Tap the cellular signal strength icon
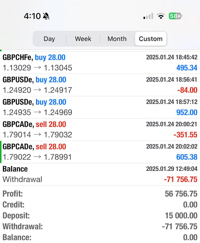Viewport: 200px width, 243px height. (x=148, y=16)
